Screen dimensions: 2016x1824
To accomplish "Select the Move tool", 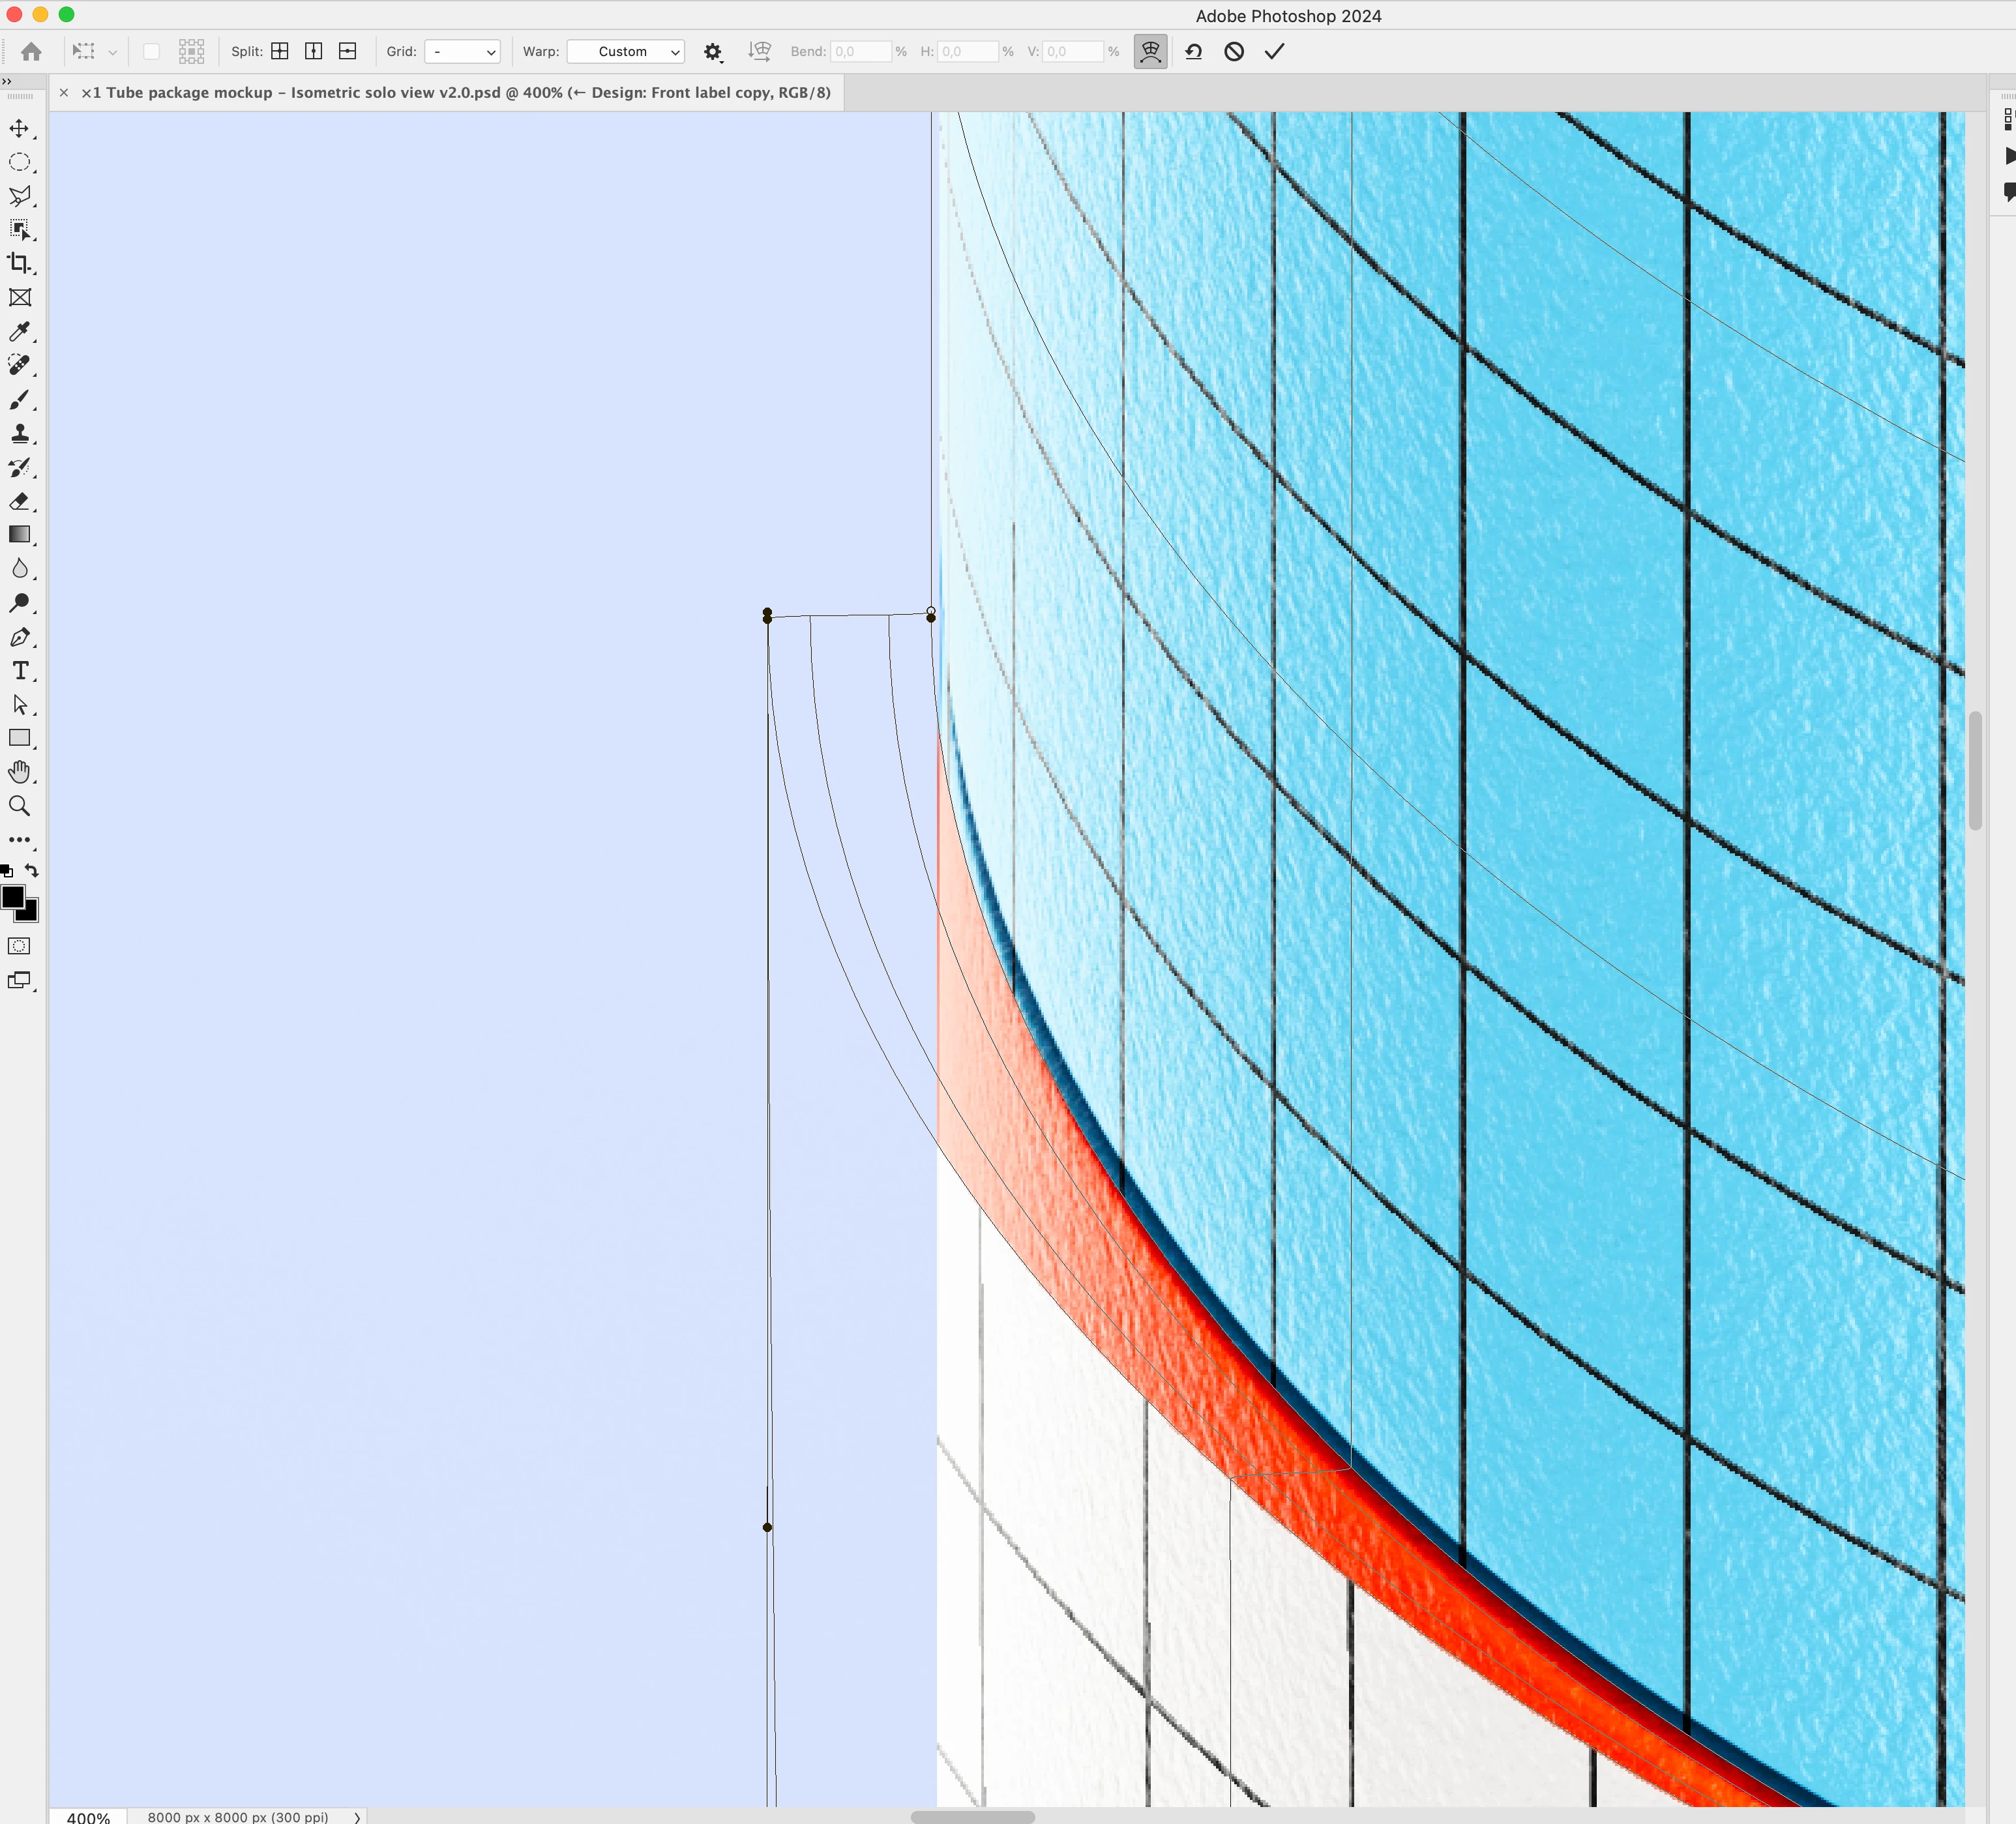I will coord(19,129).
